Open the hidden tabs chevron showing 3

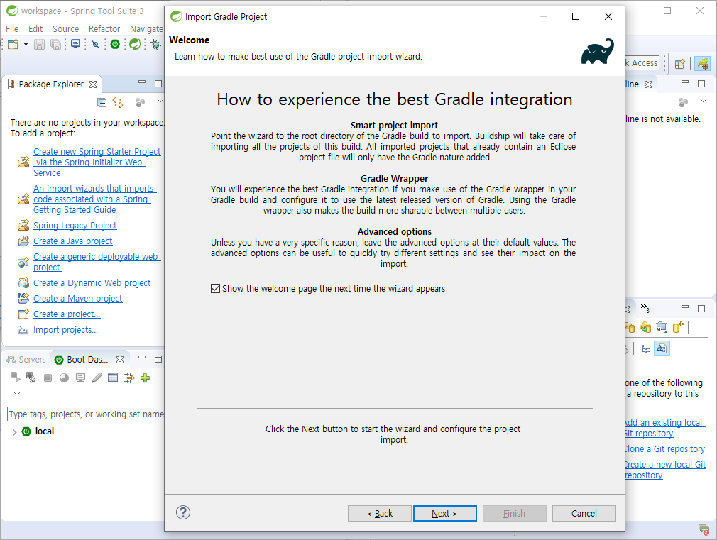pyautogui.click(x=645, y=308)
